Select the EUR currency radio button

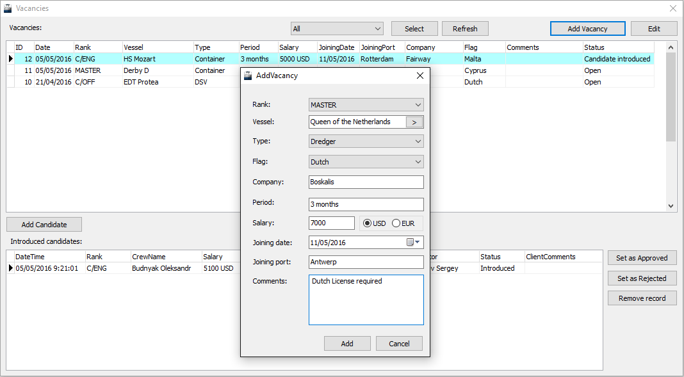click(x=403, y=223)
